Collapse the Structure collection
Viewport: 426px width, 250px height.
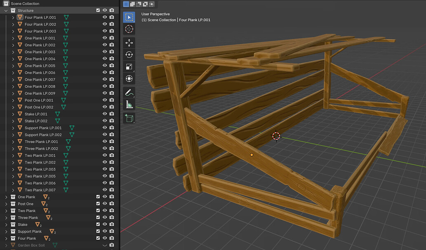tap(6, 11)
